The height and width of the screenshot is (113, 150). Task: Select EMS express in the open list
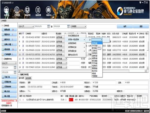click(94, 46)
